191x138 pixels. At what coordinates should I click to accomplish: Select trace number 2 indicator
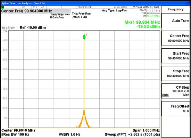[150, 11]
